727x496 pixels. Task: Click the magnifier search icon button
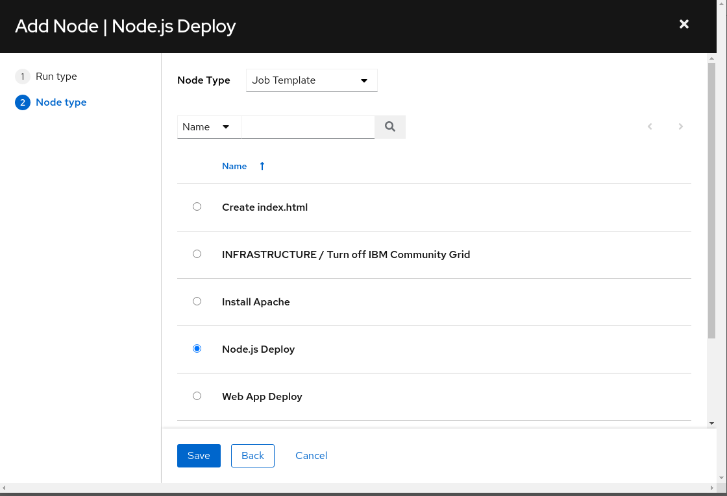390,127
